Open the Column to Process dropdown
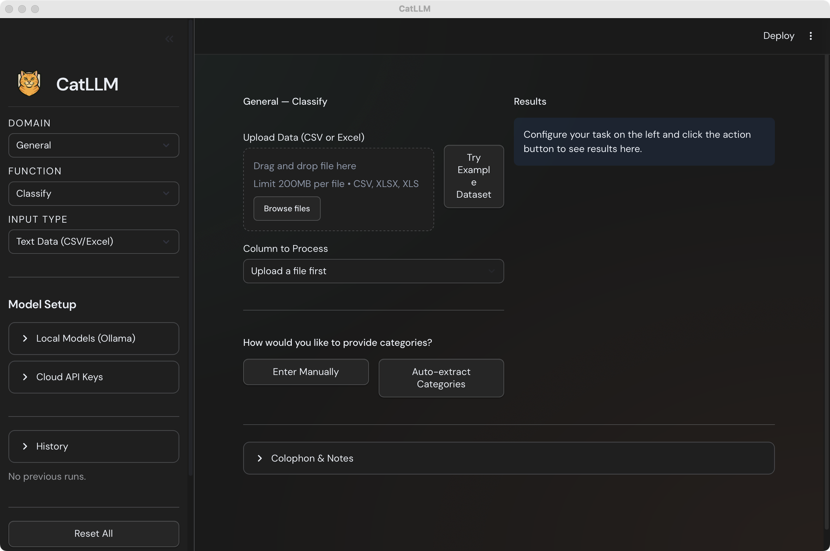This screenshot has width=830, height=551. coord(373,271)
